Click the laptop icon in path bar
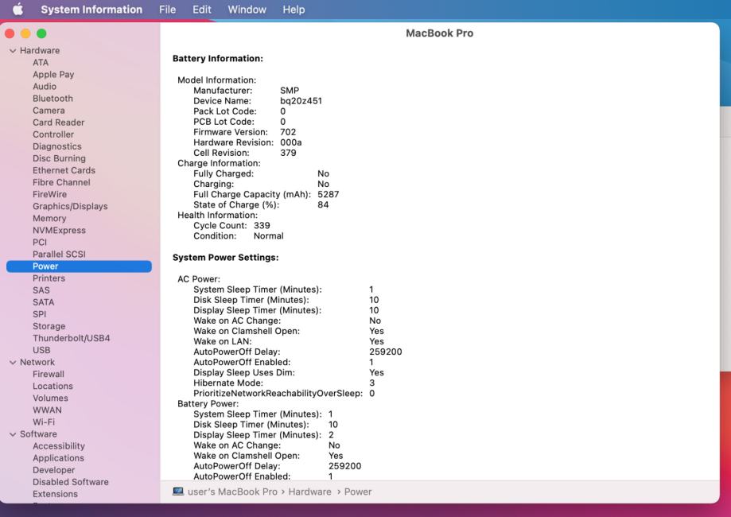This screenshot has width=731, height=517. point(178,492)
